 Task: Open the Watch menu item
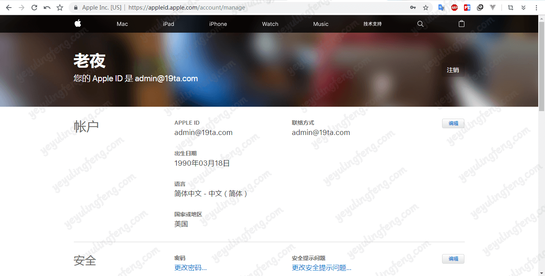pos(270,24)
